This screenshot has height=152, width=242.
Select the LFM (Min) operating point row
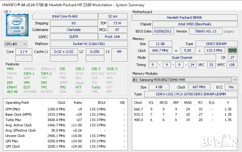65,109
